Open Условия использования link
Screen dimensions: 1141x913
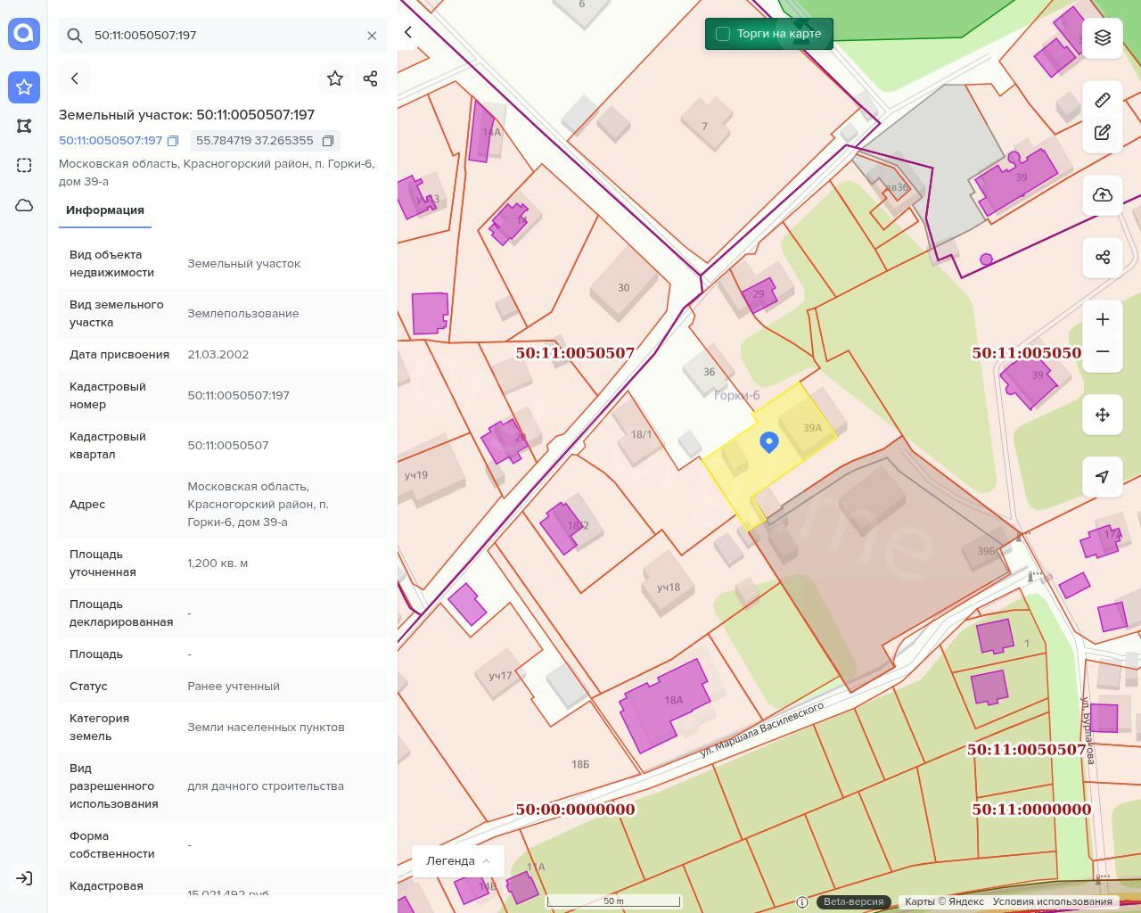click(1052, 901)
